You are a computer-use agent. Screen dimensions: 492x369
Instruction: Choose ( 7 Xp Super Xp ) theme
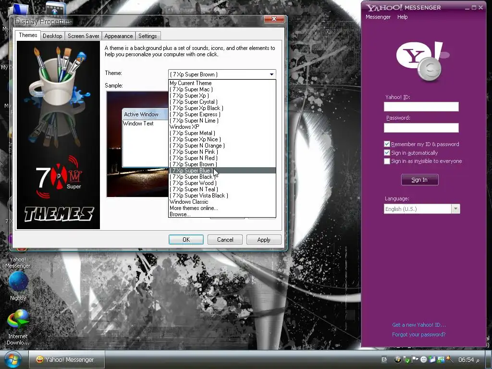(222, 96)
